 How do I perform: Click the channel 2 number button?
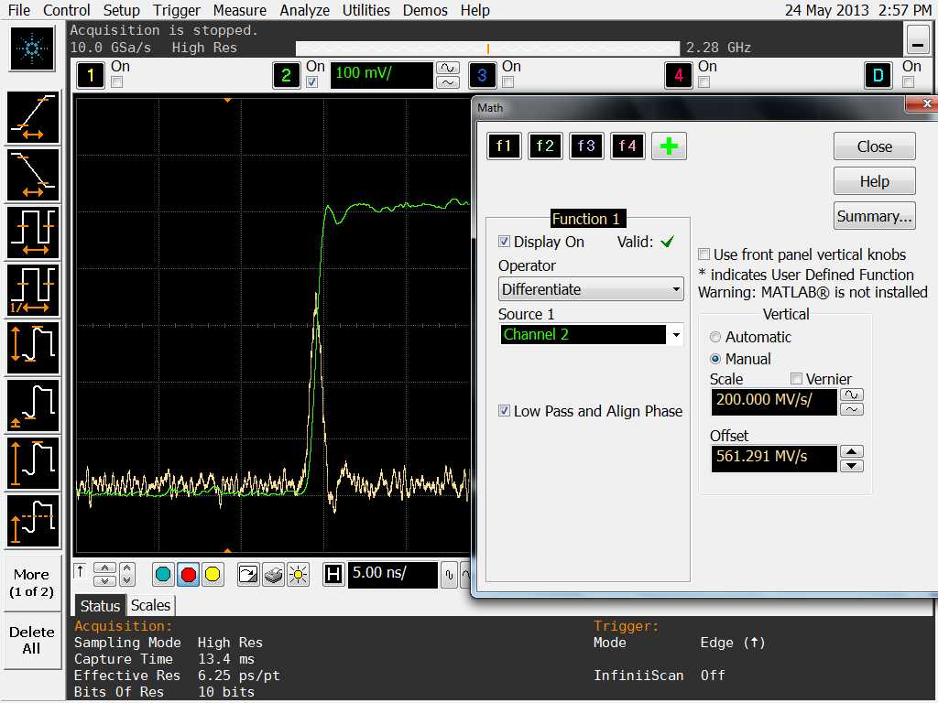[286, 75]
